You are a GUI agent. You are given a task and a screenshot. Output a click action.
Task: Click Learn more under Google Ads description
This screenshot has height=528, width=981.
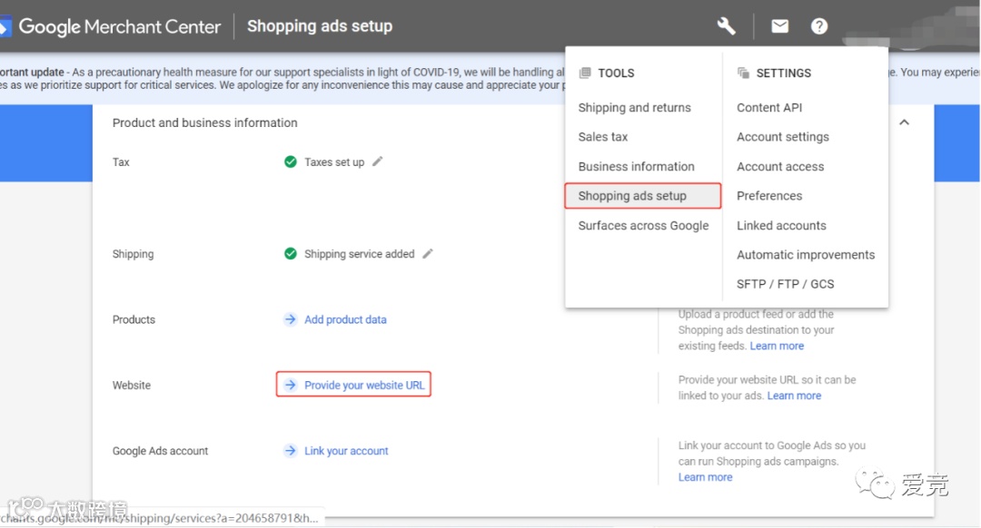click(705, 477)
